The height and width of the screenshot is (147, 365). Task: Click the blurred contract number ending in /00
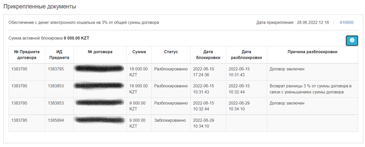click(x=100, y=69)
